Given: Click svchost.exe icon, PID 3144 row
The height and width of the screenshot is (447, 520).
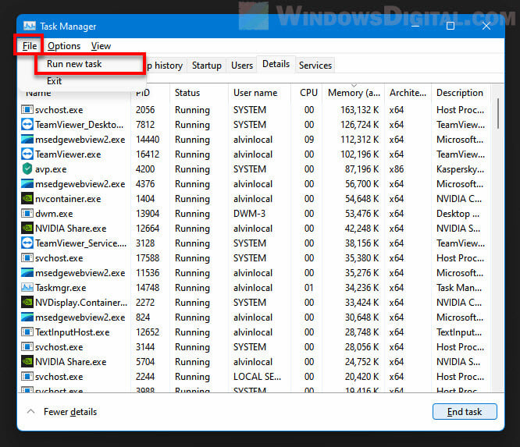Looking at the screenshot, I should coord(27,347).
